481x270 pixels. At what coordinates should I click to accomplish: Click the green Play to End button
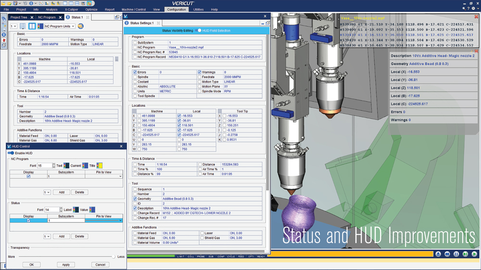coord(474,254)
